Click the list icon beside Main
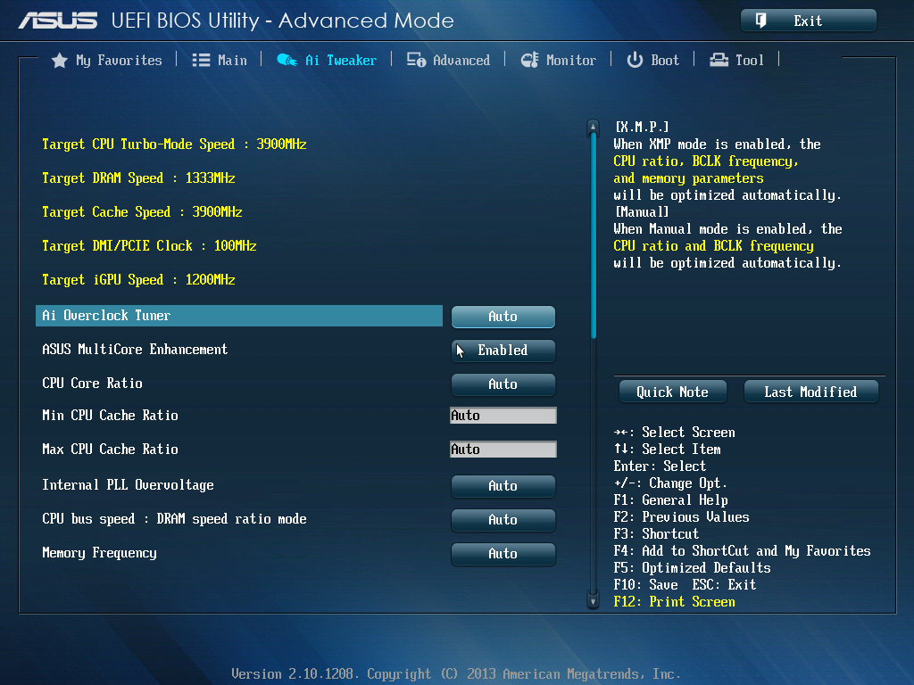 click(x=201, y=60)
